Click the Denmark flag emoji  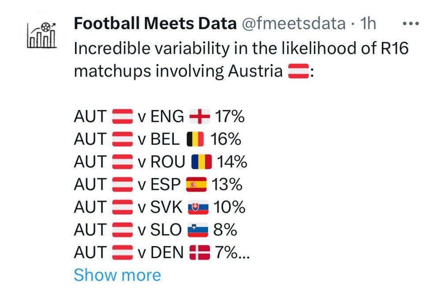click(x=199, y=253)
